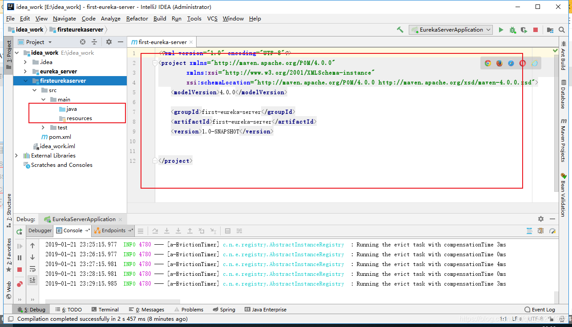Collapse the src folder
This screenshot has width=572, height=327.
[35, 90]
